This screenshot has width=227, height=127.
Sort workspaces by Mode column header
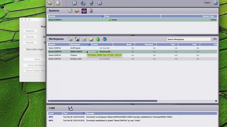(x=124, y=44)
